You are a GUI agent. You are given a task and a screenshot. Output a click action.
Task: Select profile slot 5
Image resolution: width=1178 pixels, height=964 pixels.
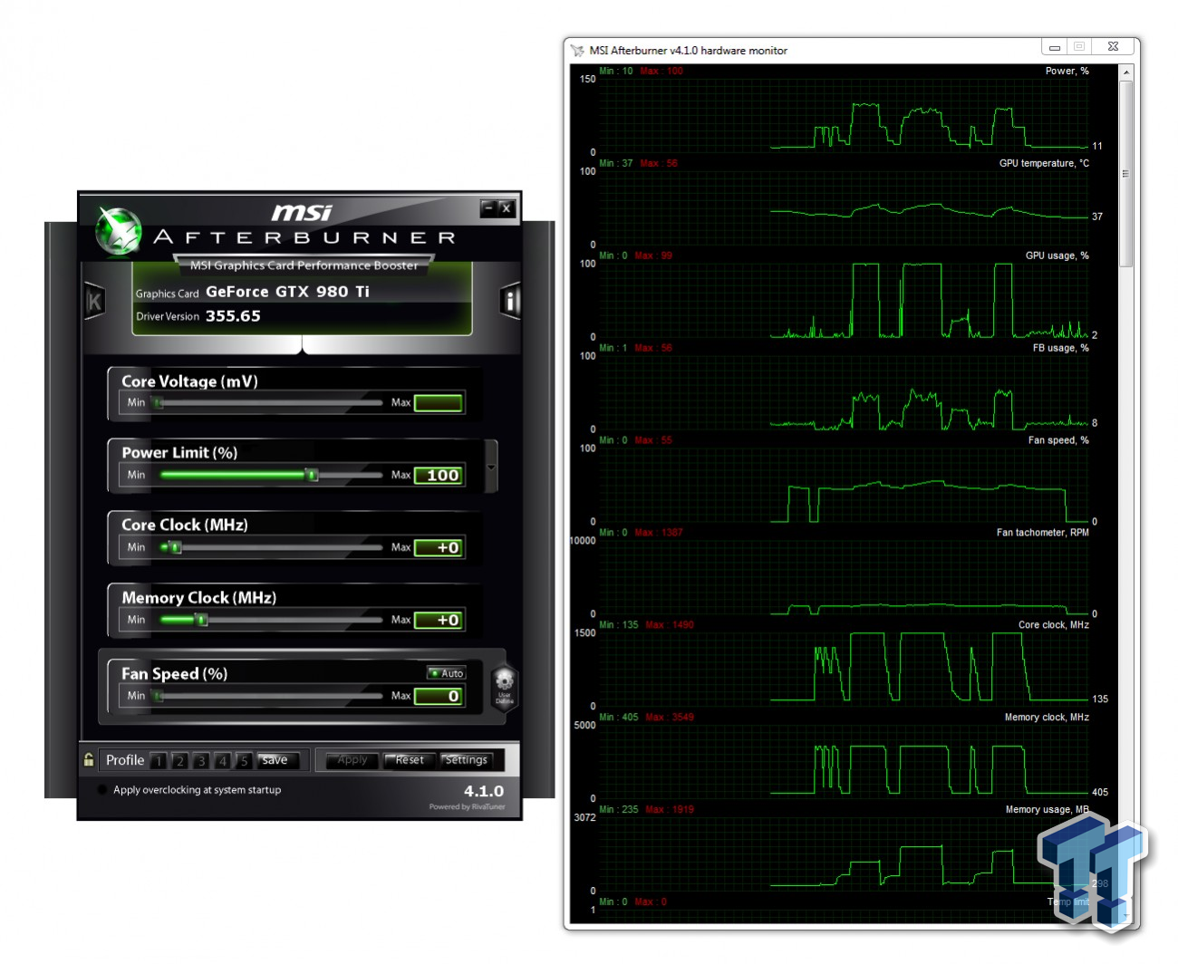pyautogui.click(x=243, y=761)
